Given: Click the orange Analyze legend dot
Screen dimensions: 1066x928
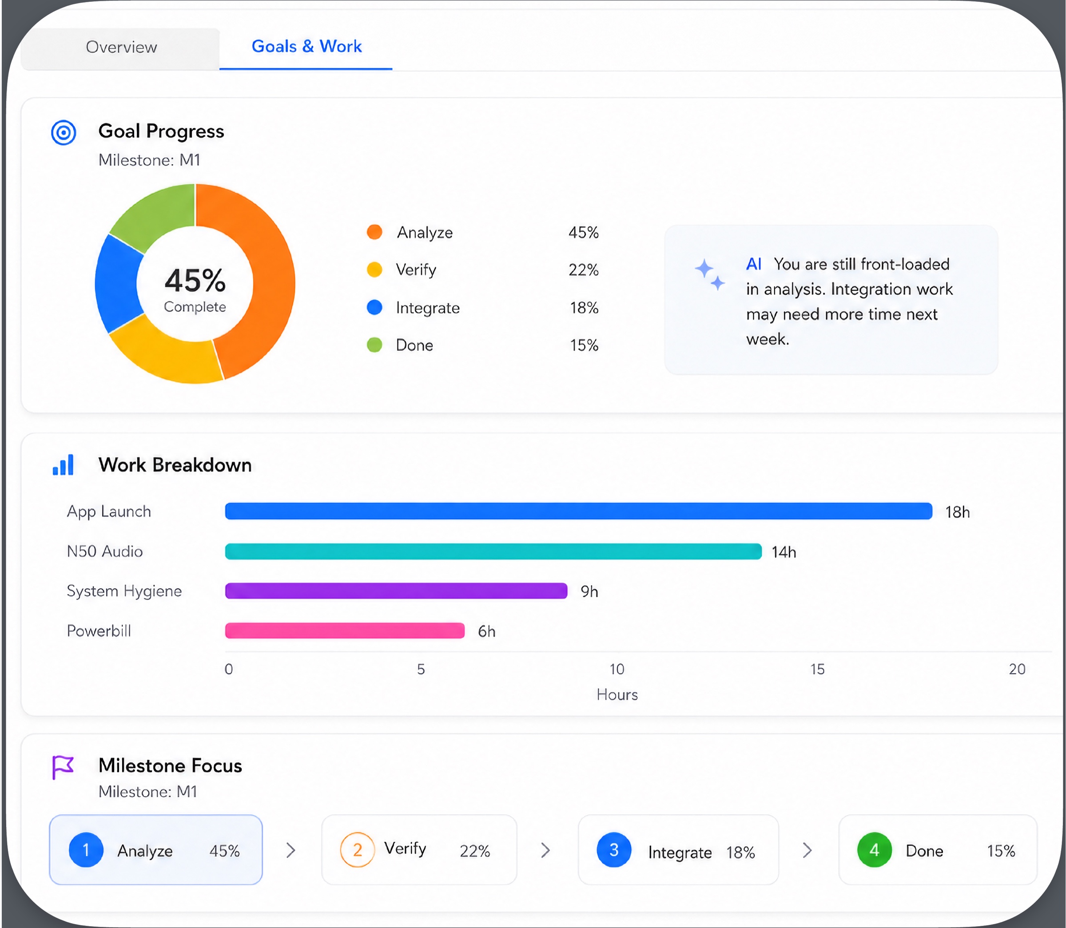Looking at the screenshot, I should tap(374, 232).
